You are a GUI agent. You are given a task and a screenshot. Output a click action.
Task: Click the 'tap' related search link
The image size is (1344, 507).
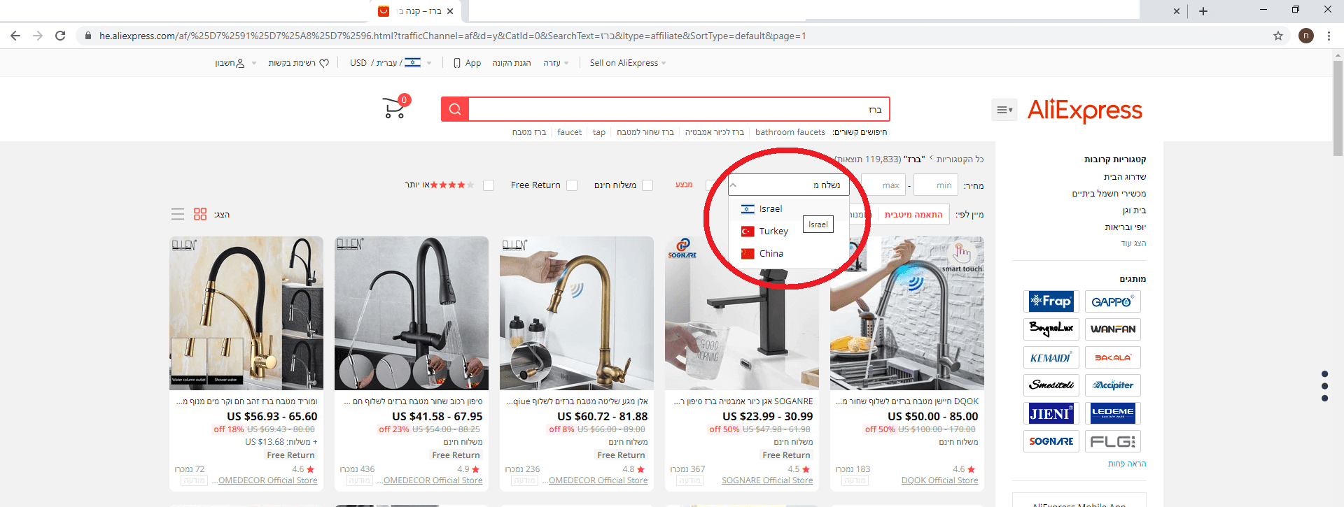coord(599,132)
